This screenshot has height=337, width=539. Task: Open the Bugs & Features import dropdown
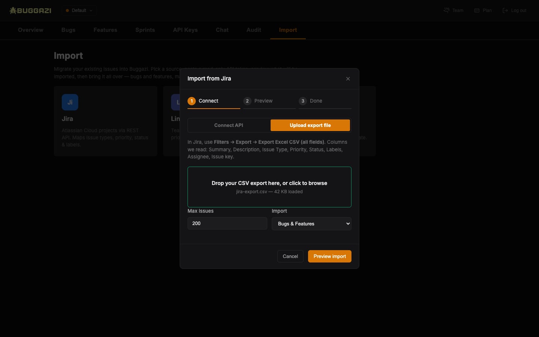(311, 224)
